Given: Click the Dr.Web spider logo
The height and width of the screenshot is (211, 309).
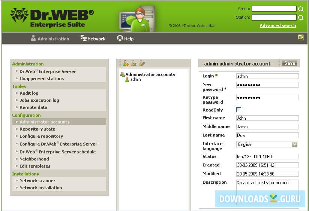Looking at the screenshot, I should pyautogui.click(x=19, y=15).
